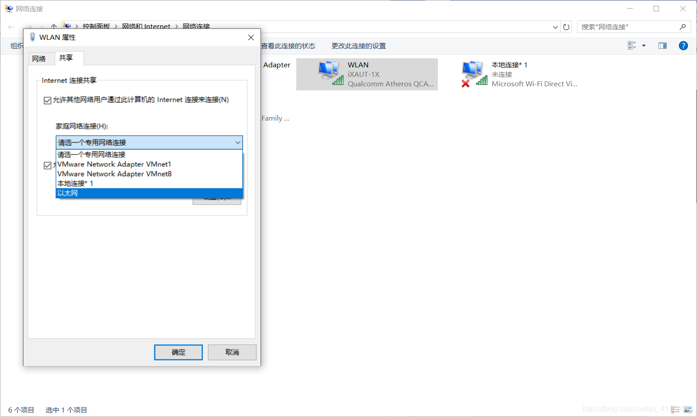Click Qualcomm Atheros QCA... adapter description
Screen dimensions: 697x417
tap(391, 84)
